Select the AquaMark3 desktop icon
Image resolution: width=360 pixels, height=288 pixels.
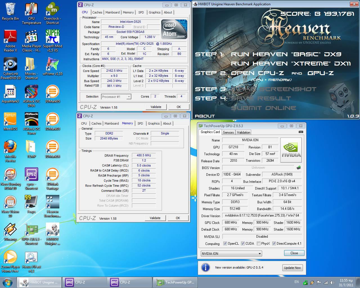(x=10, y=94)
